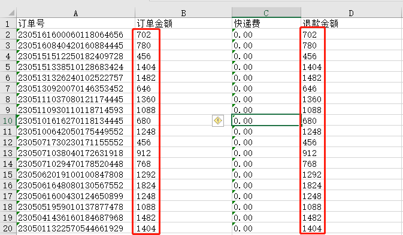Click the error warning indicator icon
403x235 pixels.
click(218, 121)
